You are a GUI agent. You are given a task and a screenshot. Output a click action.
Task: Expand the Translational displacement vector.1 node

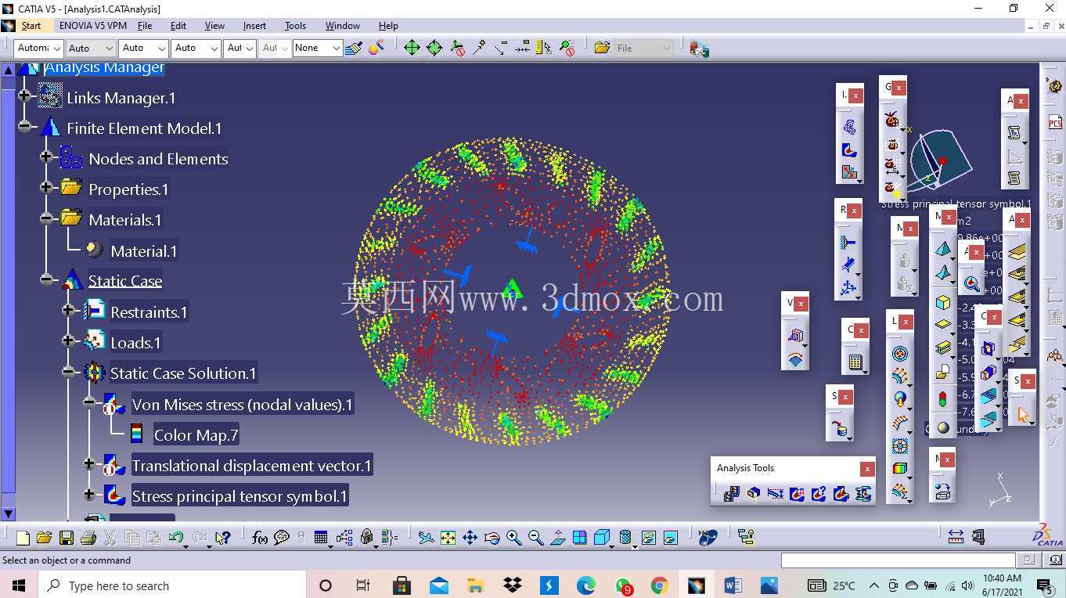90,464
